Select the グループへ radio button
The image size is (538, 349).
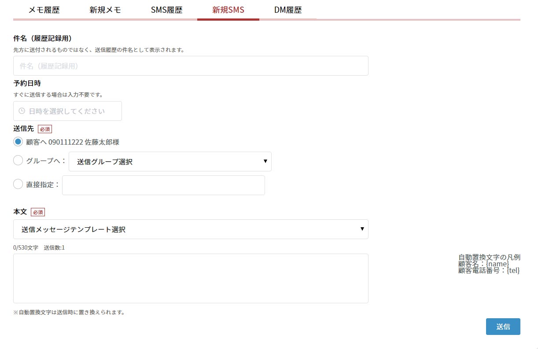(x=18, y=161)
